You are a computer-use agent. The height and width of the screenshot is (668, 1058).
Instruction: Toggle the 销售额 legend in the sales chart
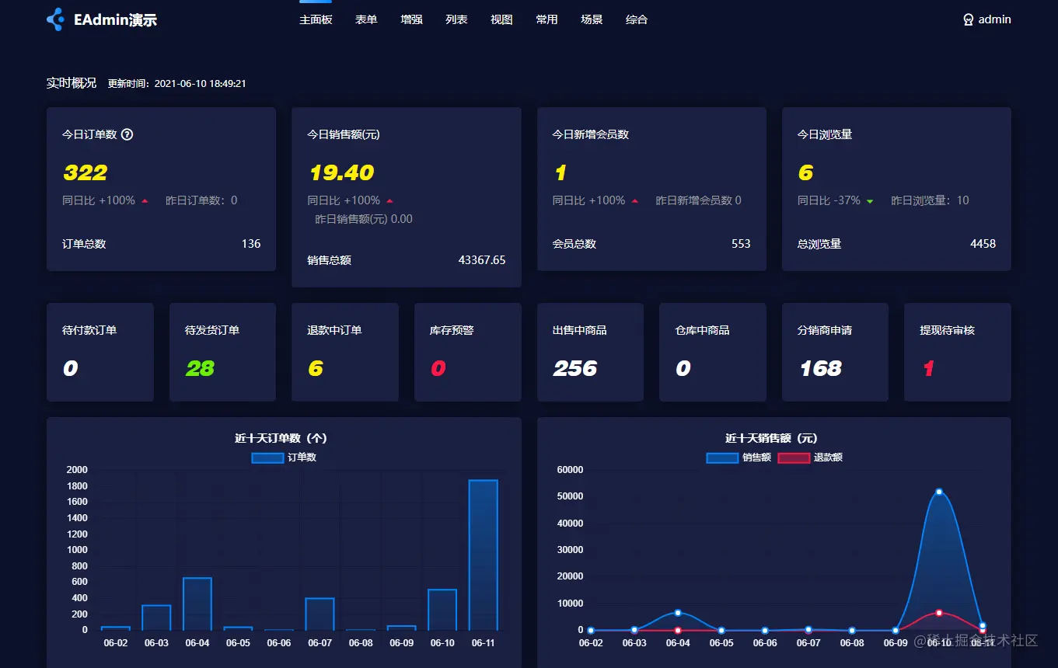[x=739, y=458]
